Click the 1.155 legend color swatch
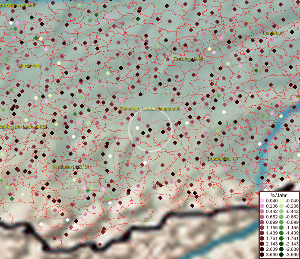Screen dimensions: 300x259 pos(262,227)
